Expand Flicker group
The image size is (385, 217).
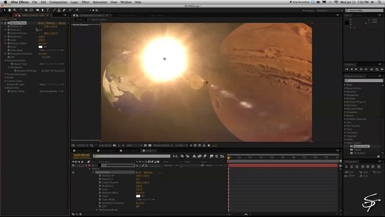click(x=5, y=78)
